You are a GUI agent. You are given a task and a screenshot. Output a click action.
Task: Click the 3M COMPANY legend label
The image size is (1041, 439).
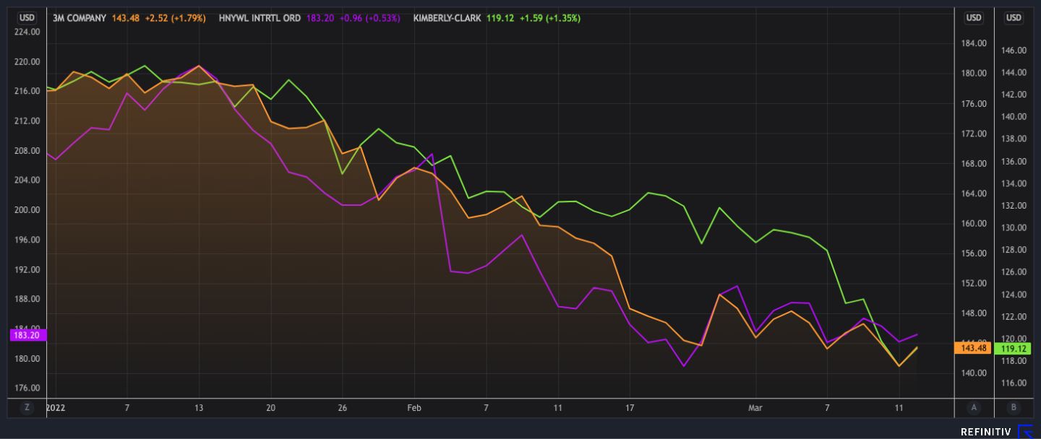(80, 18)
